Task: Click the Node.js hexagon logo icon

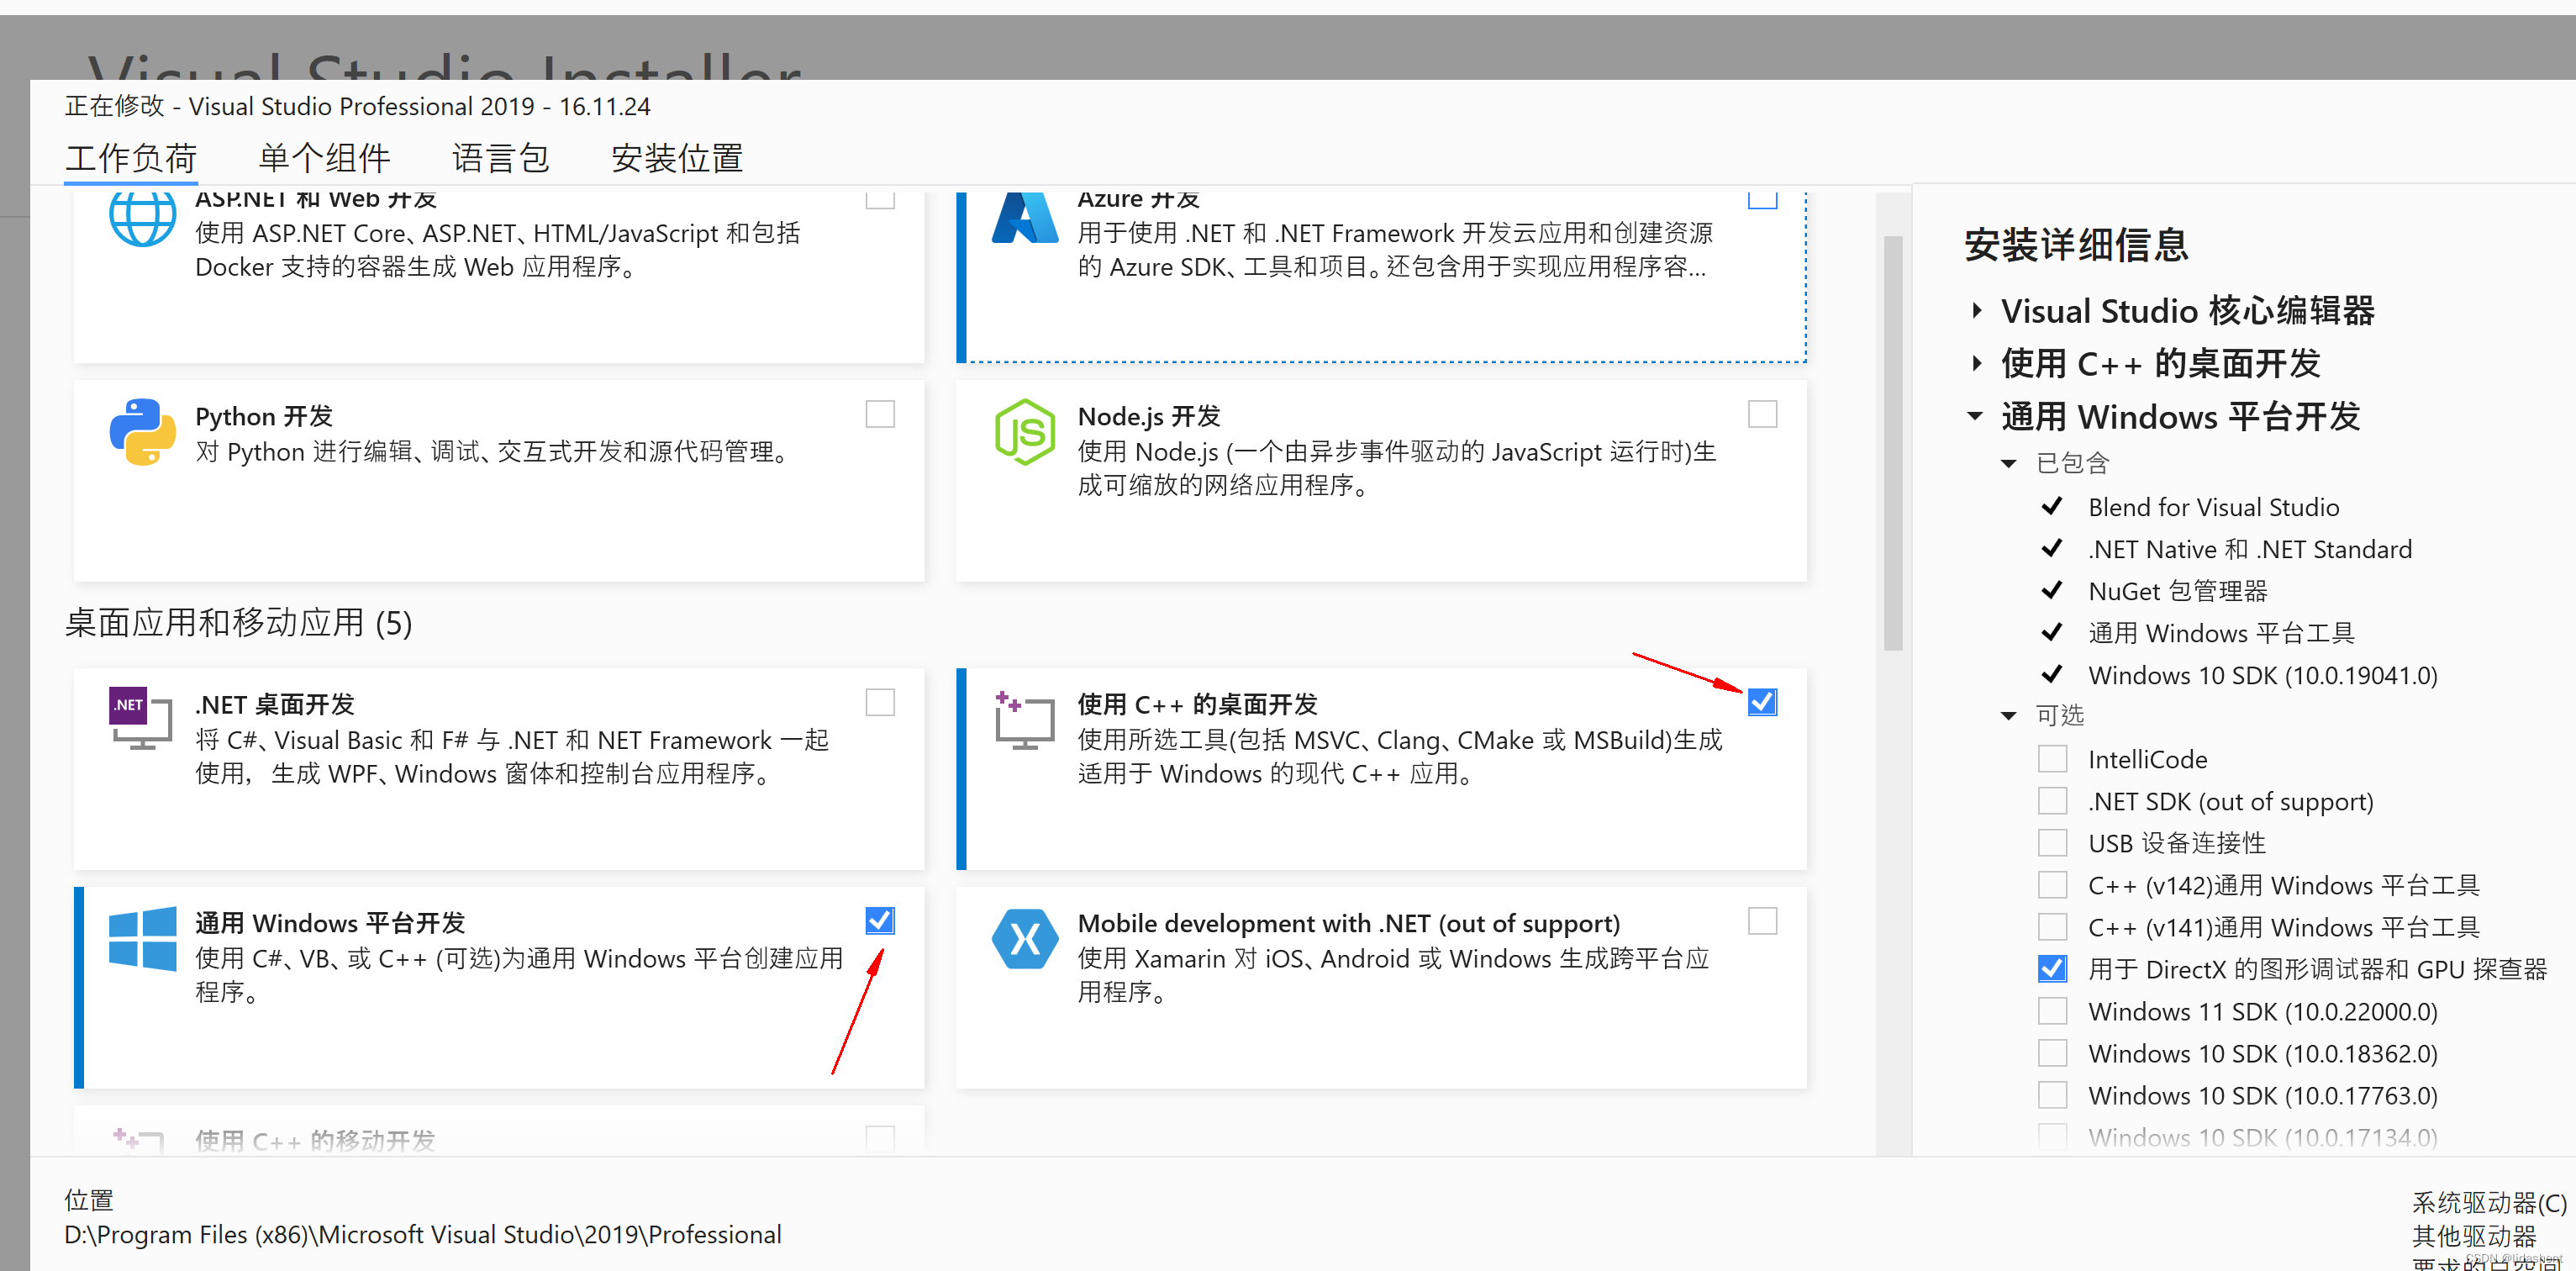Action: (x=1024, y=432)
